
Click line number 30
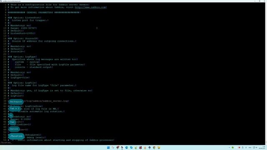coord(5,80)
